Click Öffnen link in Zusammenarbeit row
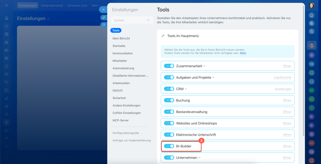The height and width of the screenshot is (164, 321). tap(287, 66)
